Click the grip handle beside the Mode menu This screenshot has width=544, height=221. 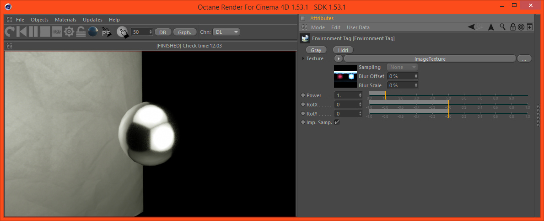point(304,27)
